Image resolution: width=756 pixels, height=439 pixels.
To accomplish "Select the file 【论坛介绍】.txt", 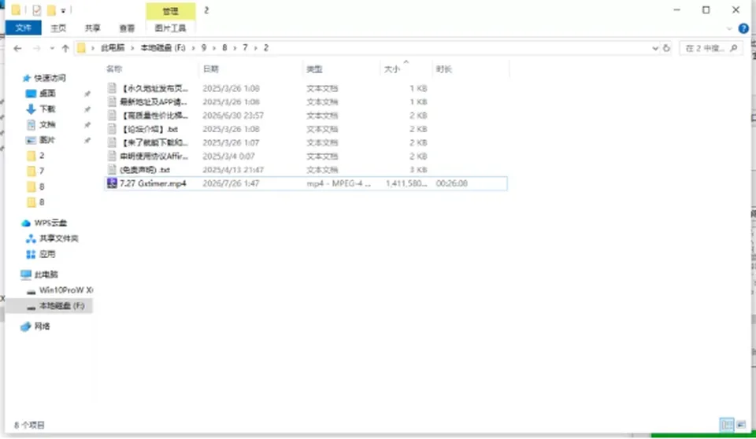I will click(149, 129).
